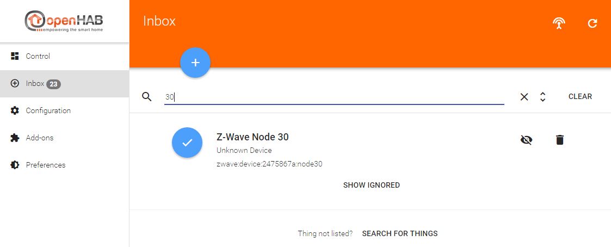Click the blue plus add button
Image resolution: width=611 pixels, height=247 pixels.
(x=195, y=63)
